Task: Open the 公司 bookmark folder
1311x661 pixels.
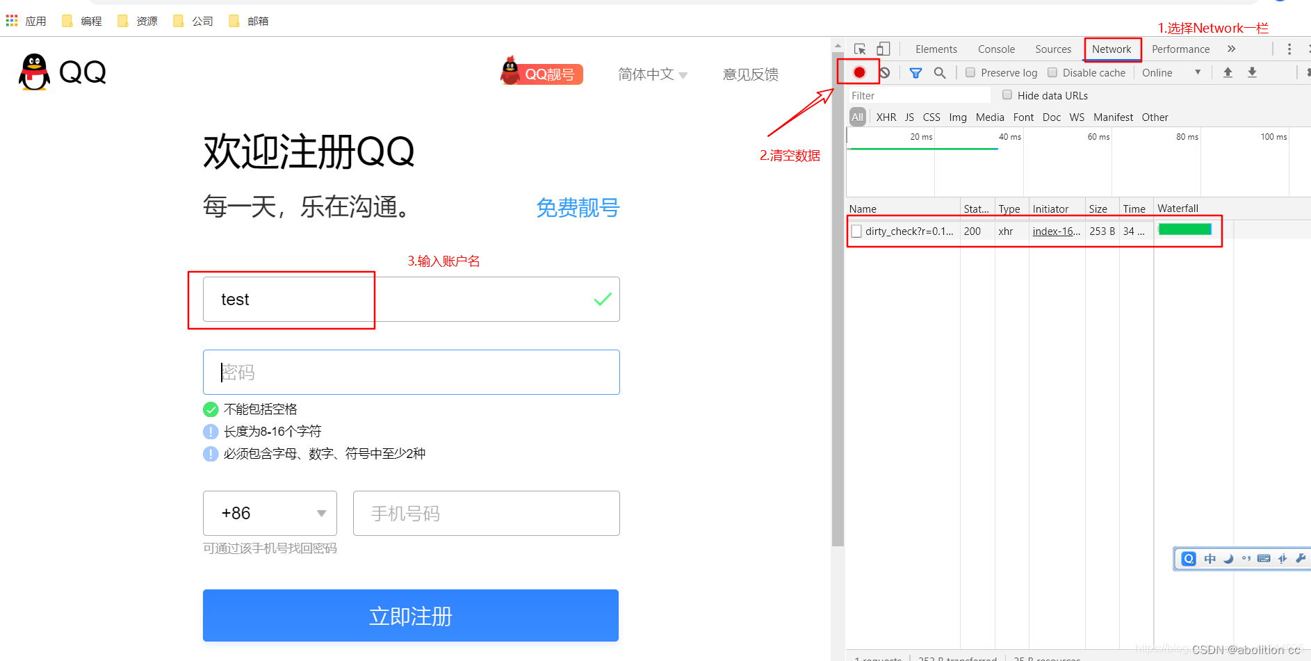Action: [193, 21]
